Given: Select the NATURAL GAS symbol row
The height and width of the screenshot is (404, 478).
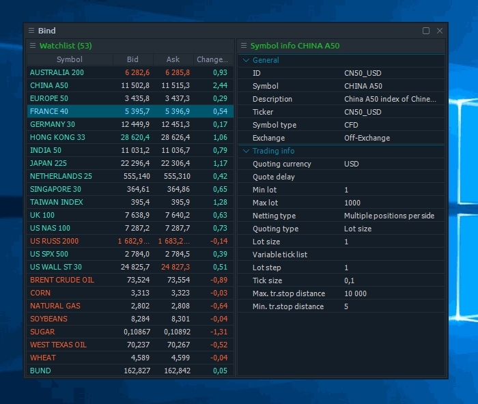Looking at the screenshot, I should (x=55, y=306).
